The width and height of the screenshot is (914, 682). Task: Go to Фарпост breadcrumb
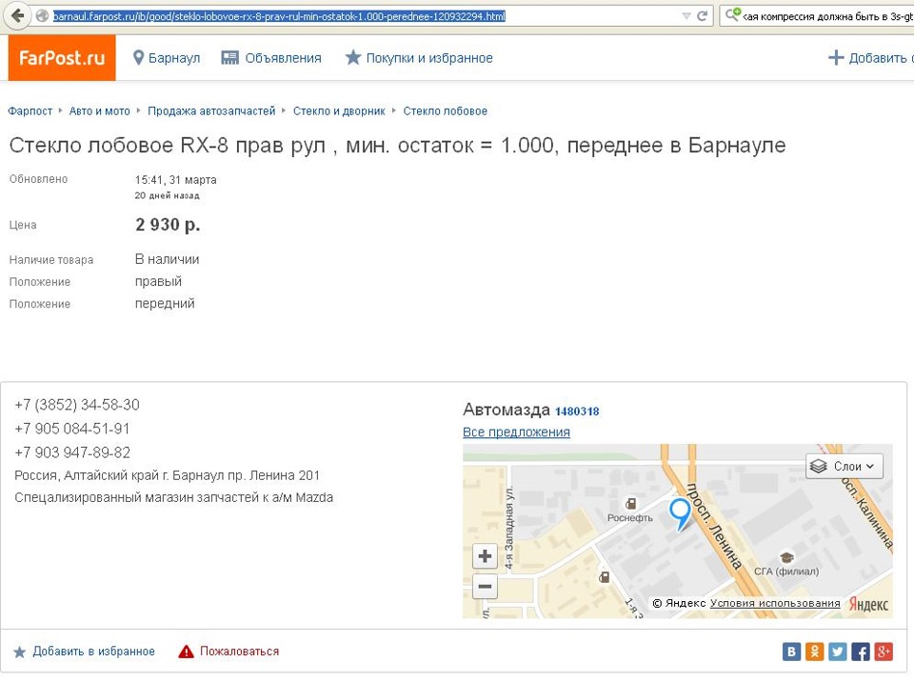click(30, 110)
